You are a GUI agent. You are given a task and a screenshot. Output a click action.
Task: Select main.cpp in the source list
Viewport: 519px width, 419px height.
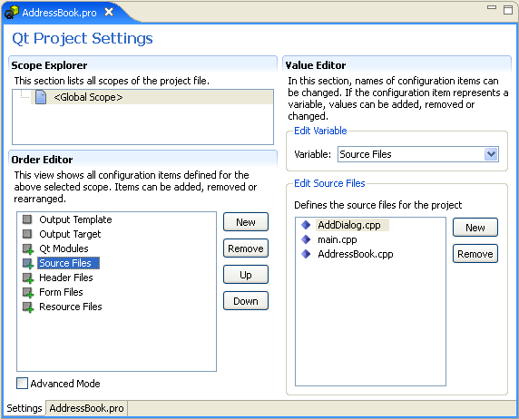coord(338,239)
